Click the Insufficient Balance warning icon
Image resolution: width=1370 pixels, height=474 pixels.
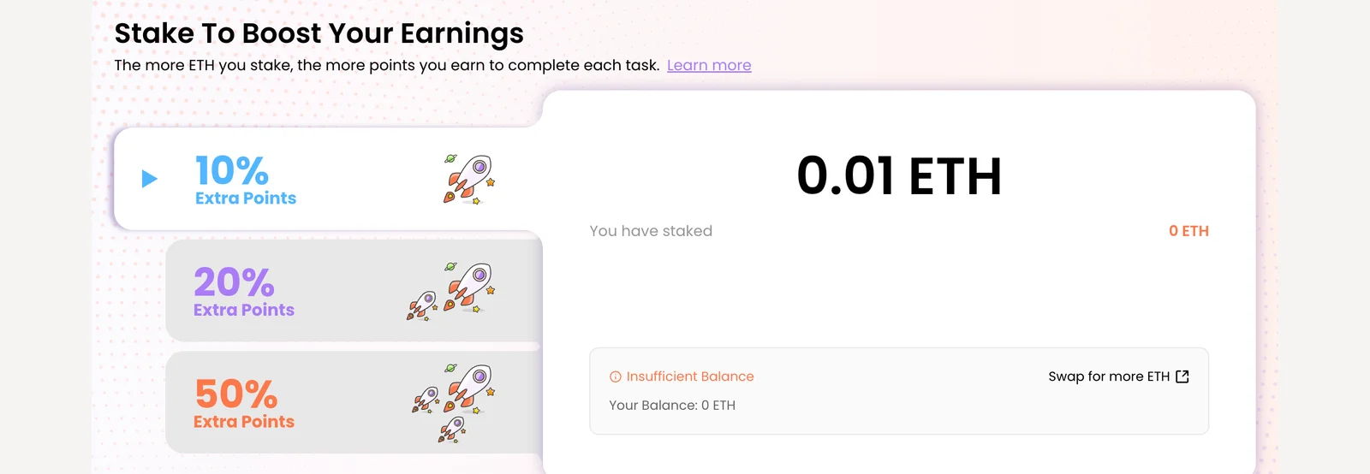[615, 376]
